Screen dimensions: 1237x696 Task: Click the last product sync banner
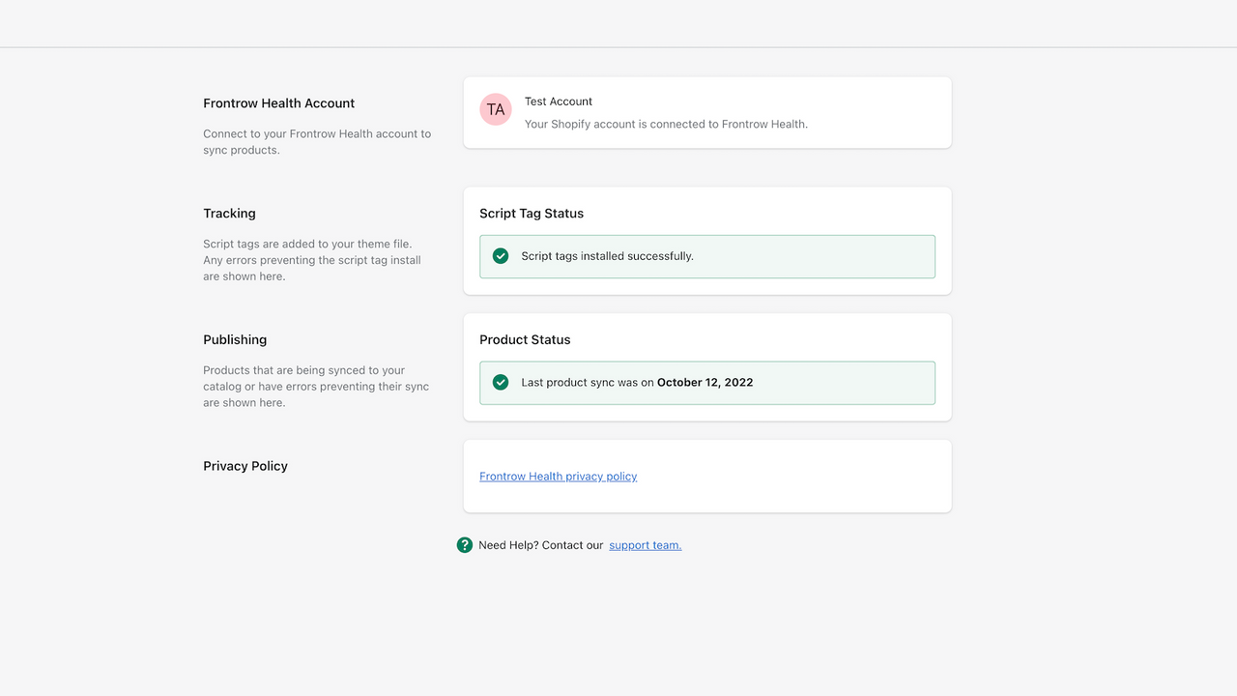click(x=707, y=382)
